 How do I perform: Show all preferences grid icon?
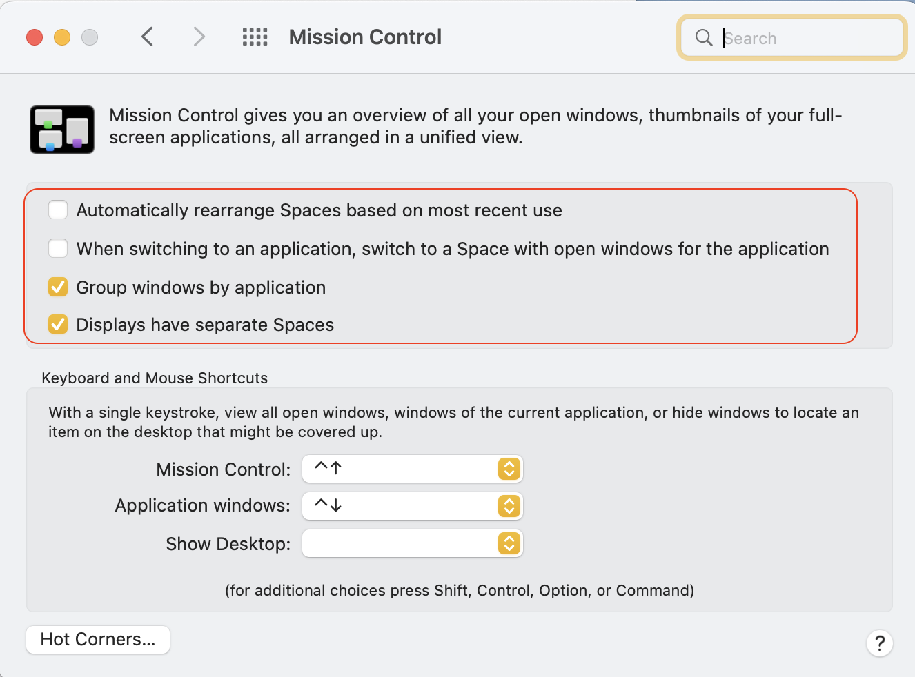pos(255,37)
